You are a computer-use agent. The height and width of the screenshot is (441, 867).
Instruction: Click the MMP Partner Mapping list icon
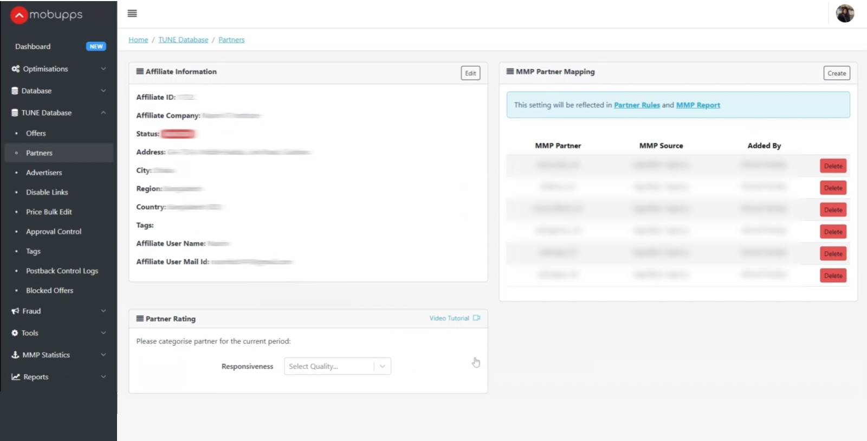[510, 71]
